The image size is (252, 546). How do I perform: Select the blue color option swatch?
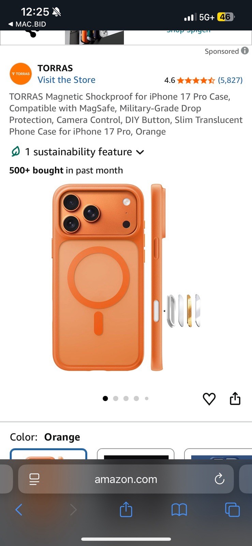(x=218, y=454)
